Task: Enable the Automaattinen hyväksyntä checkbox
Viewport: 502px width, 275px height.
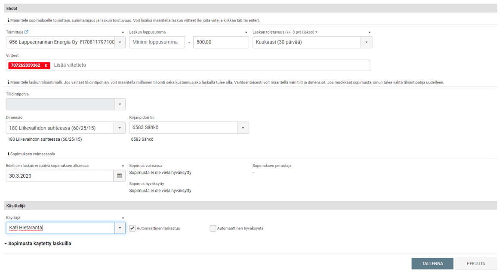Action: coord(213,228)
